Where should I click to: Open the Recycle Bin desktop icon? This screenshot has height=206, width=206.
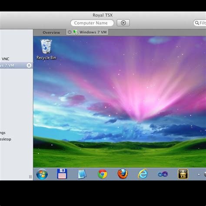pos(46,50)
